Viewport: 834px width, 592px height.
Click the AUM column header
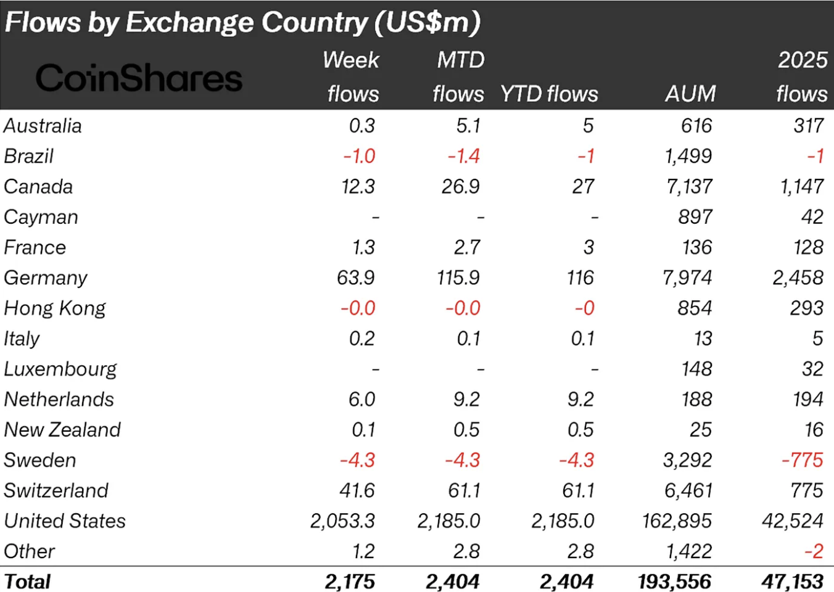point(690,94)
